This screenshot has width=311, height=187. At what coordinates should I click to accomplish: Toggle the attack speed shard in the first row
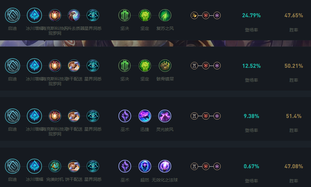click(194, 15)
